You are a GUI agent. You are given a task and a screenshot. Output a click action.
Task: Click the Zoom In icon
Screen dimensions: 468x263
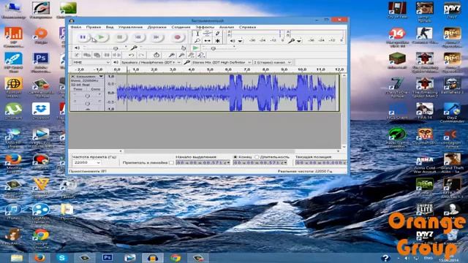(x=171, y=55)
